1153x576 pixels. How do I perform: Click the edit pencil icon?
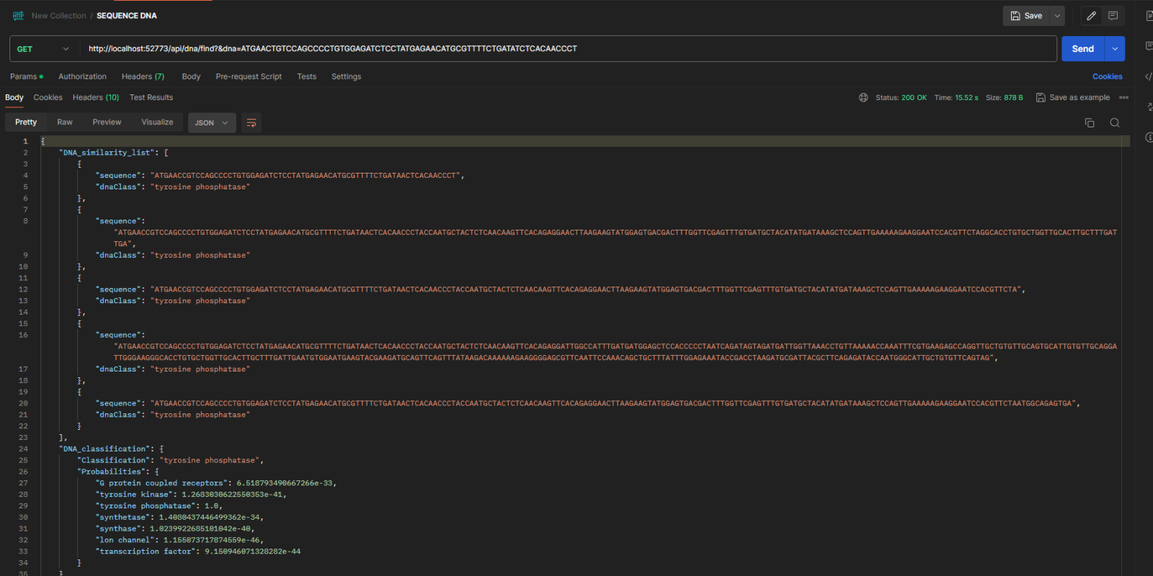[x=1091, y=16]
